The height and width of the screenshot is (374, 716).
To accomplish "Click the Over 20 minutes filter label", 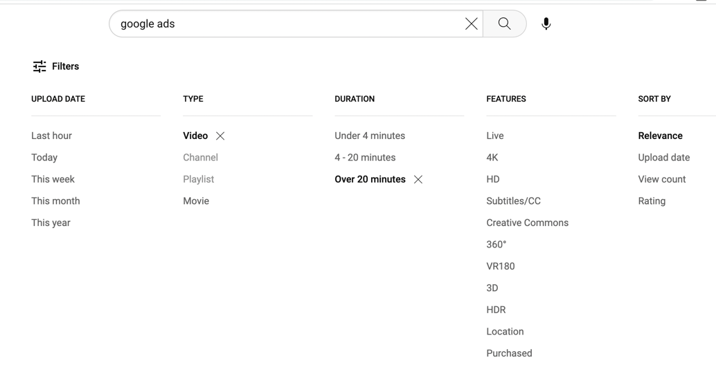I will pos(370,179).
